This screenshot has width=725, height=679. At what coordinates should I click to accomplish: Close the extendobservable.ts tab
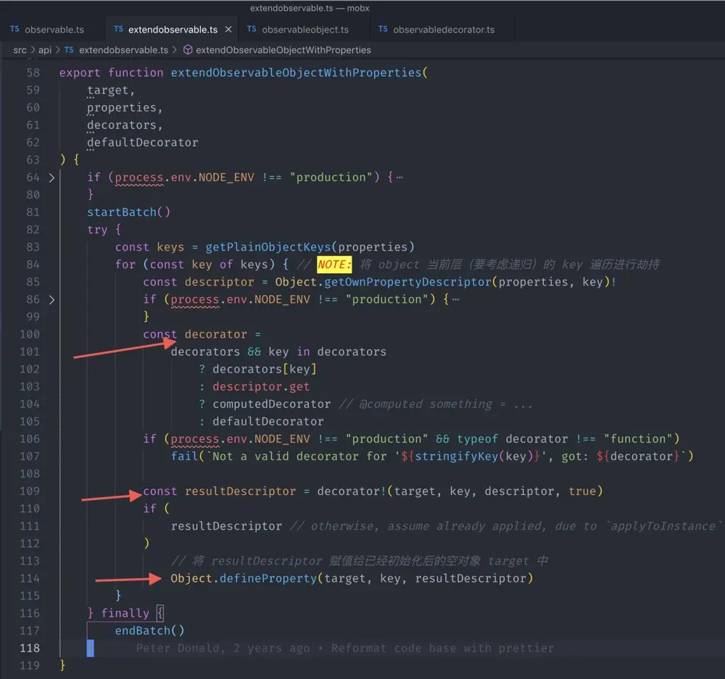(x=228, y=30)
